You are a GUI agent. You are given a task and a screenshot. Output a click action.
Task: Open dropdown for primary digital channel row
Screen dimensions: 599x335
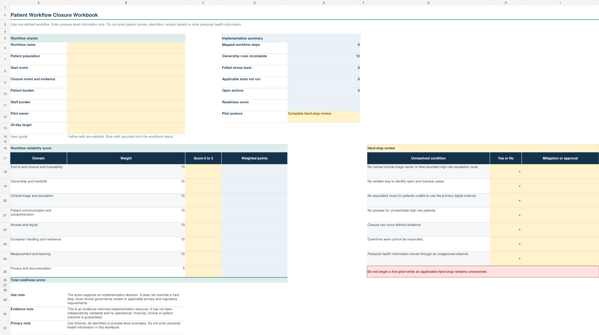tap(519, 201)
